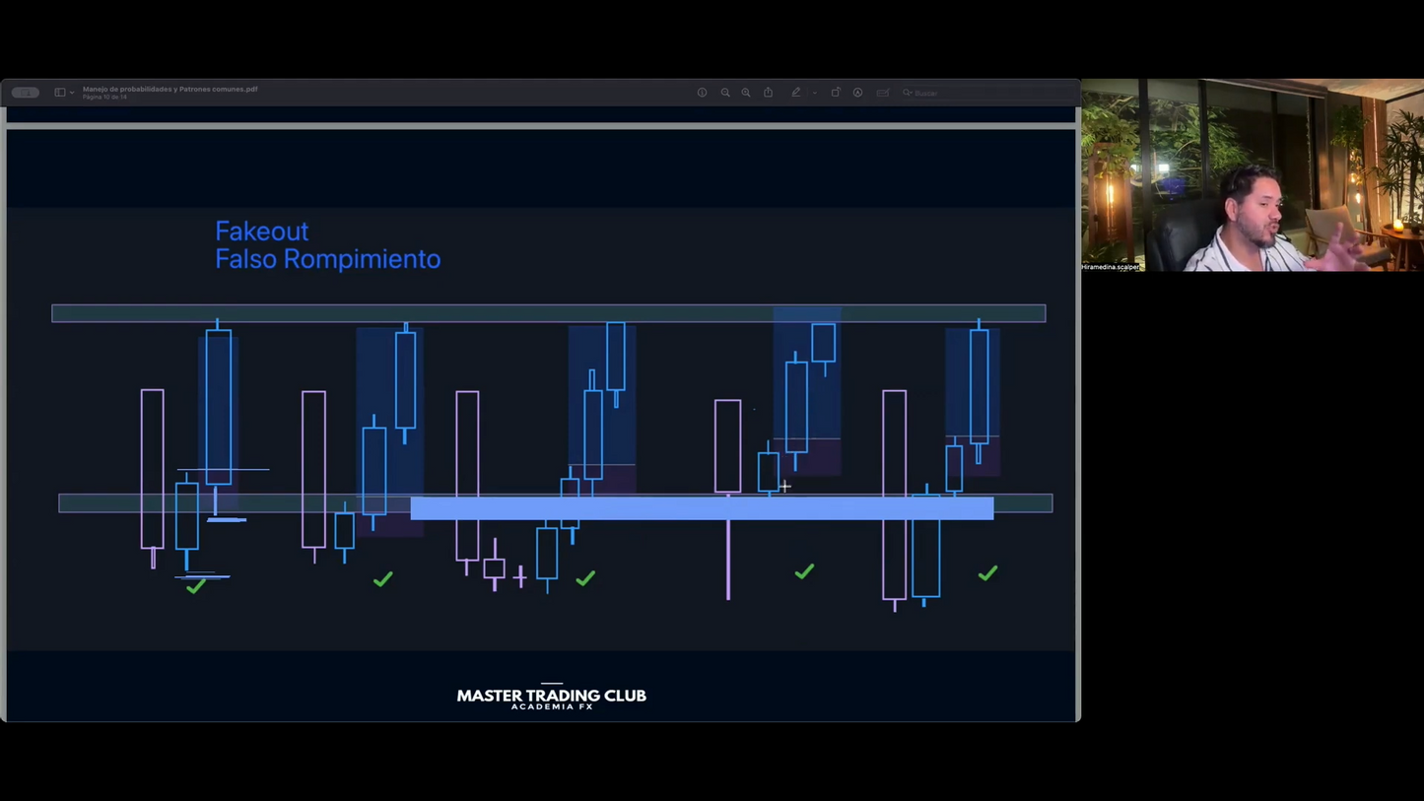Expand the highlight color dropdown arrow

click(x=815, y=93)
